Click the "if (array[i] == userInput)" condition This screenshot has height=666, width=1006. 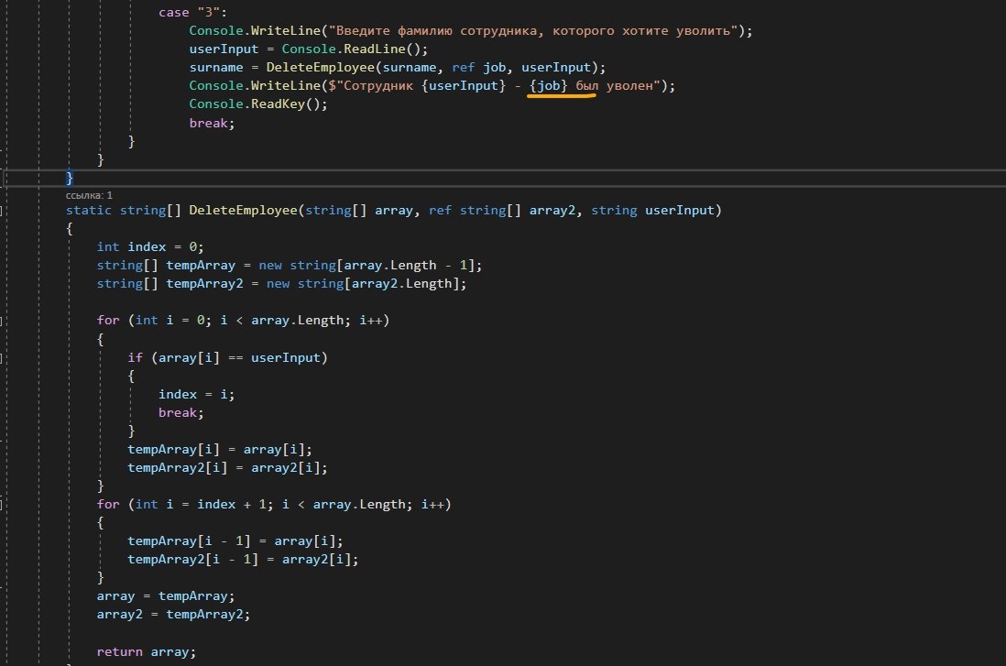(x=228, y=358)
